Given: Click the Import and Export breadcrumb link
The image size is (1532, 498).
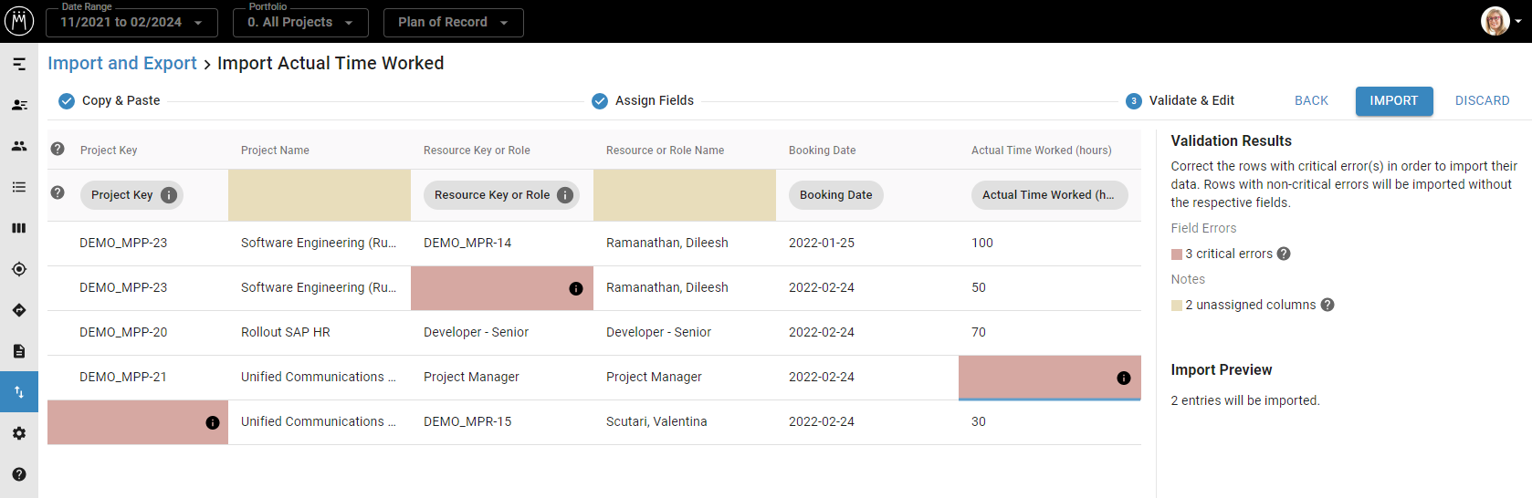Looking at the screenshot, I should point(122,63).
